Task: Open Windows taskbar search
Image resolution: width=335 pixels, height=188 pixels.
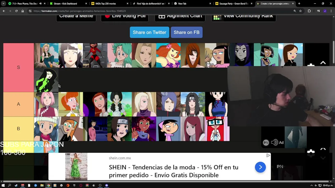Action: [9, 185]
